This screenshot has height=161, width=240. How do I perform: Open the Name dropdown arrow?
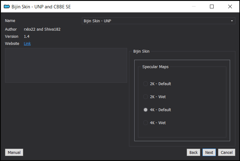232,21
